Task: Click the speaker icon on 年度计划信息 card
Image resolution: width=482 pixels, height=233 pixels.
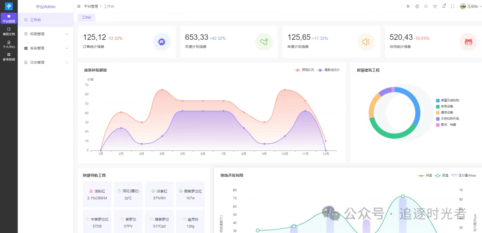Action: tap(366, 42)
